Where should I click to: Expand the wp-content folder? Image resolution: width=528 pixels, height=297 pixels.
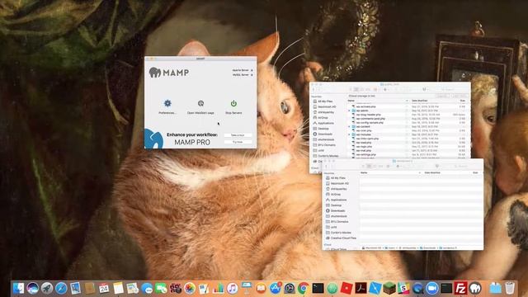pyautogui.click(x=349, y=126)
